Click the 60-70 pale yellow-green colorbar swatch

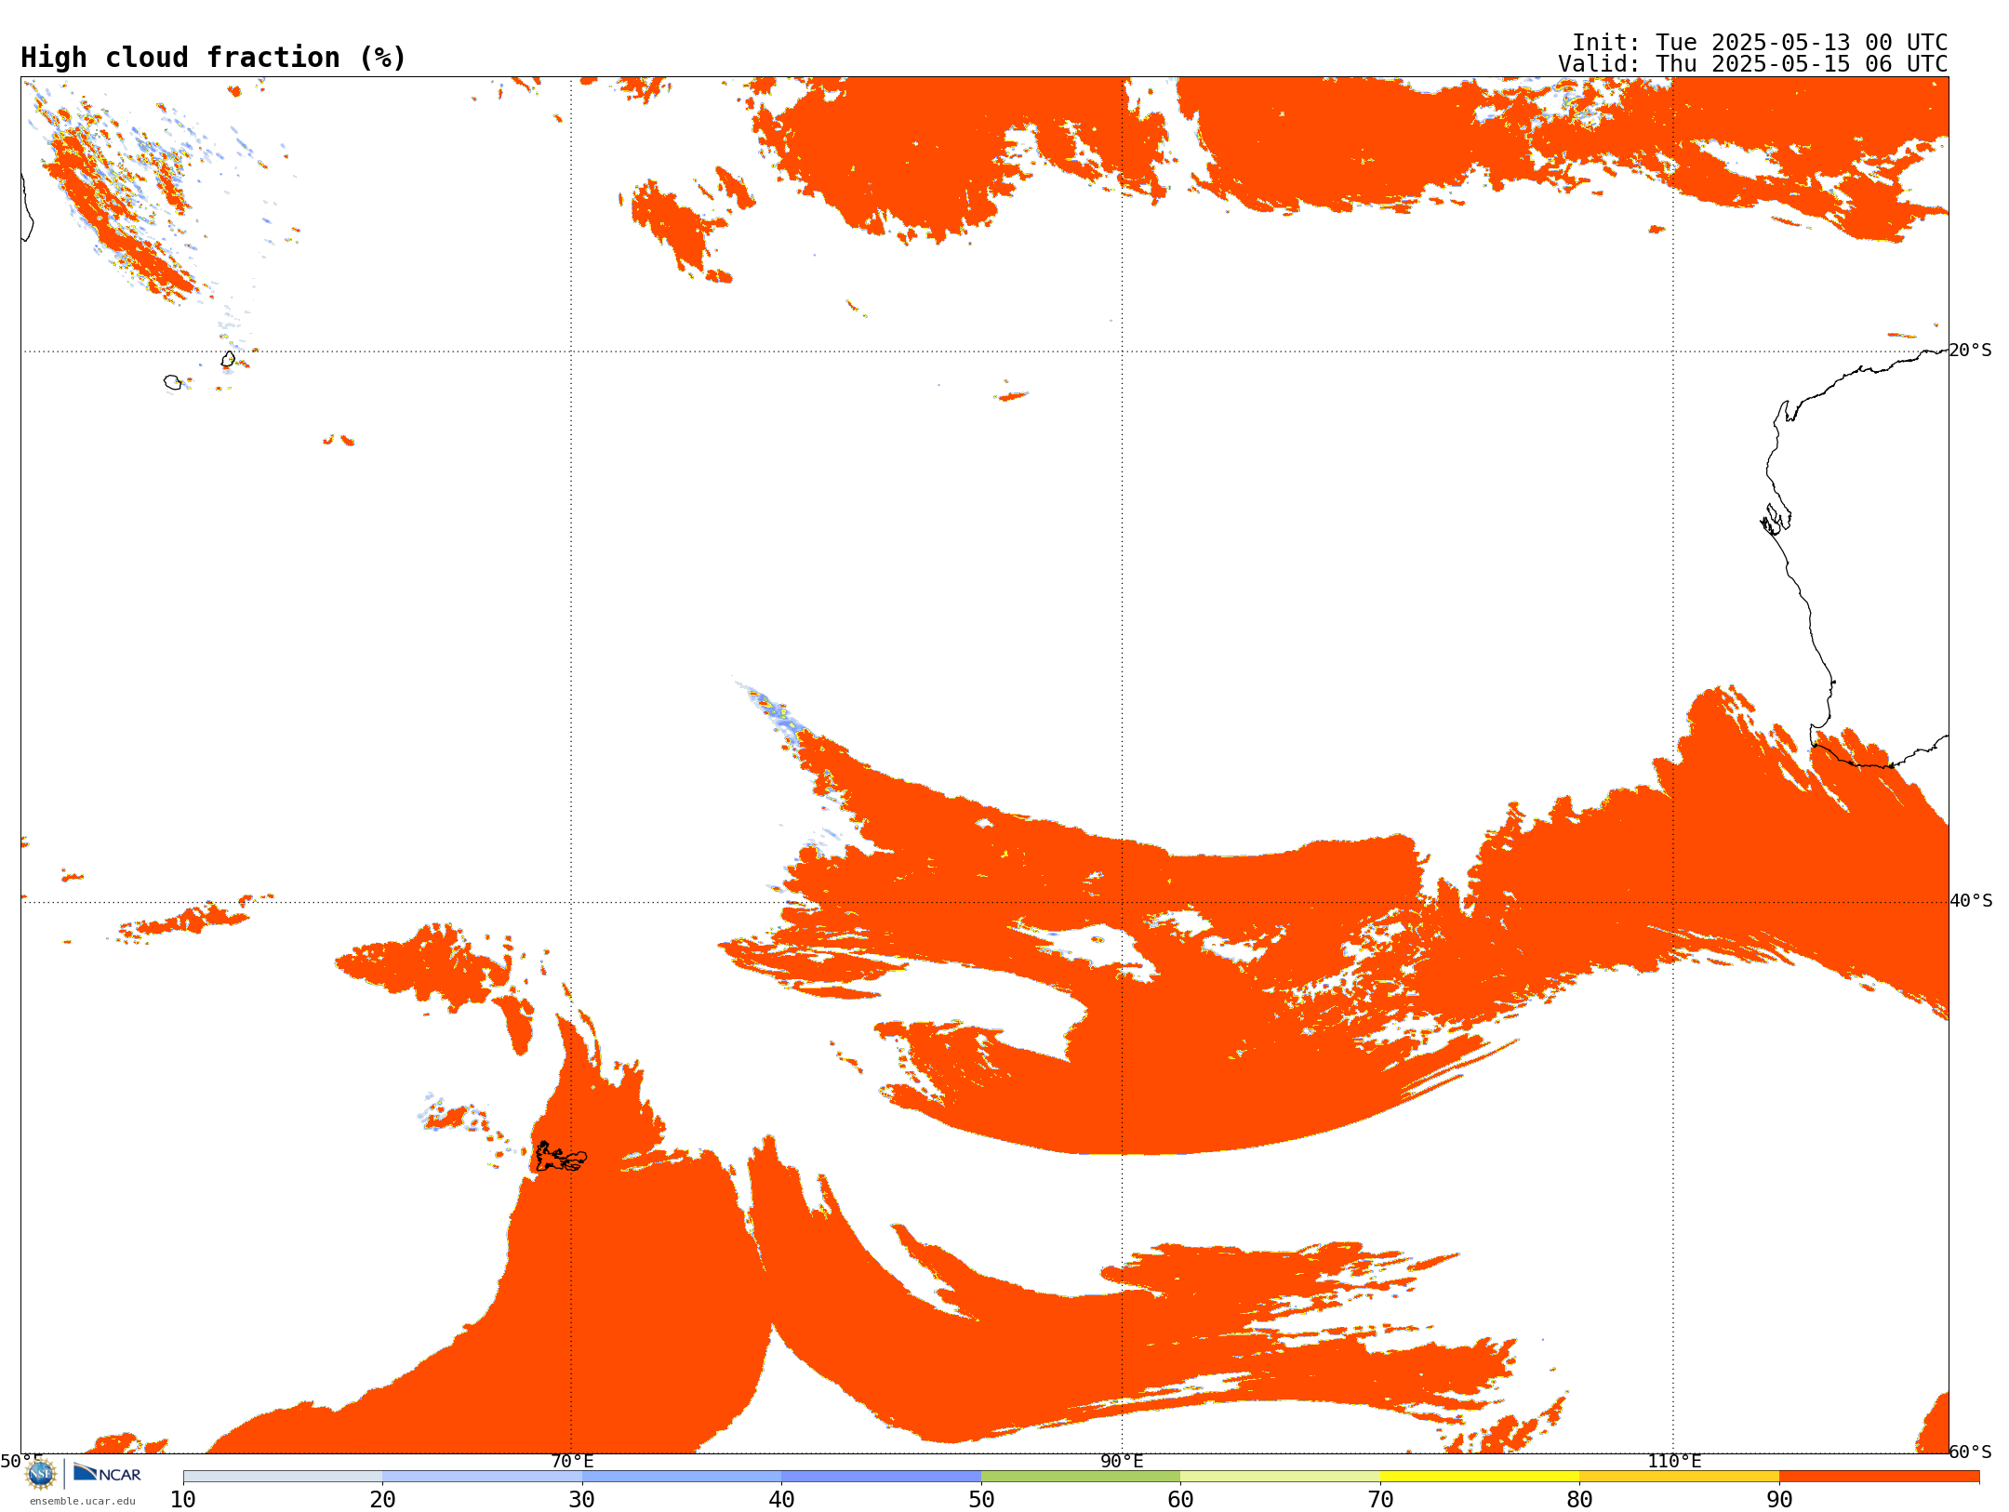pyautogui.click(x=1280, y=1477)
